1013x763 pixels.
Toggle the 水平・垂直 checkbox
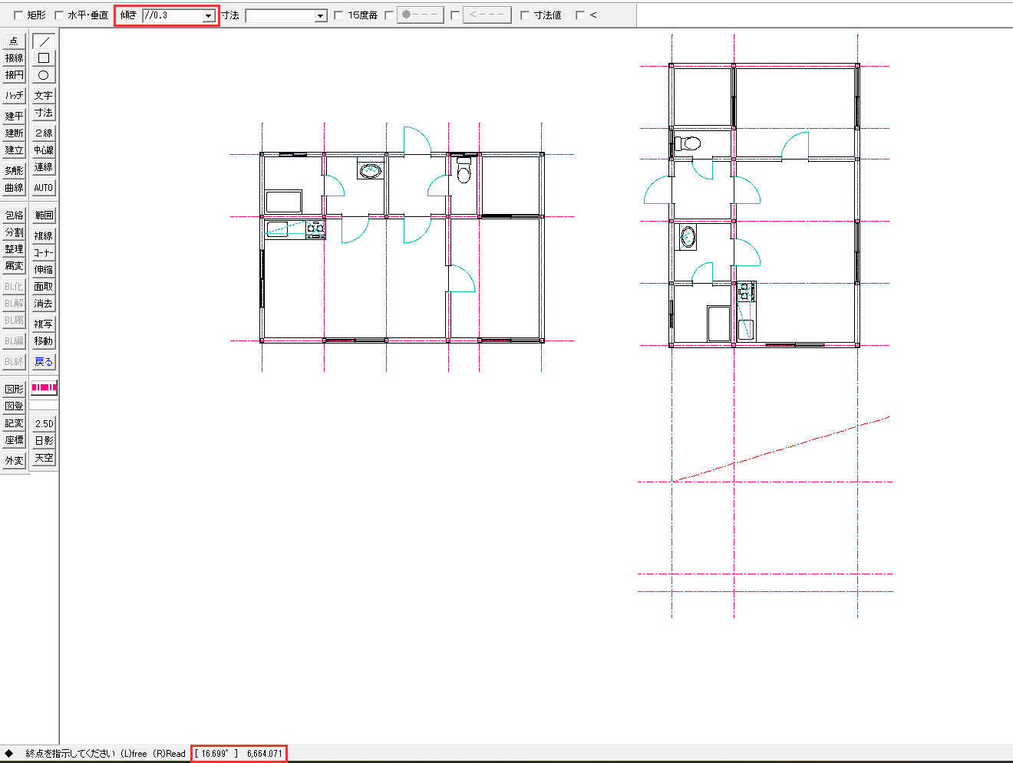point(59,15)
